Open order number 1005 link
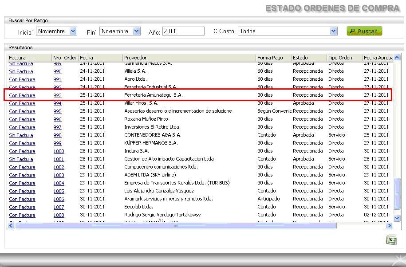Image resolution: width=406 pixels, height=267 pixels. pos(59,192)
